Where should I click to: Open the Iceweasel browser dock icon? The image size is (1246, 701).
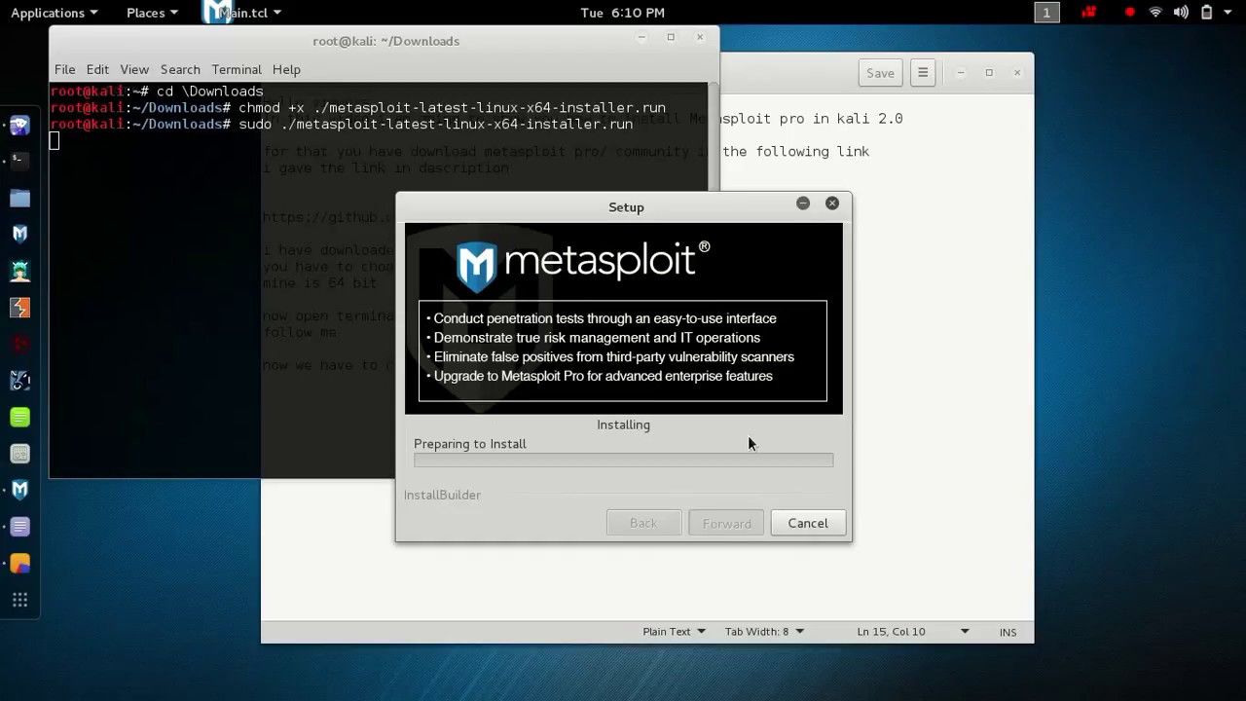(19, 125)
